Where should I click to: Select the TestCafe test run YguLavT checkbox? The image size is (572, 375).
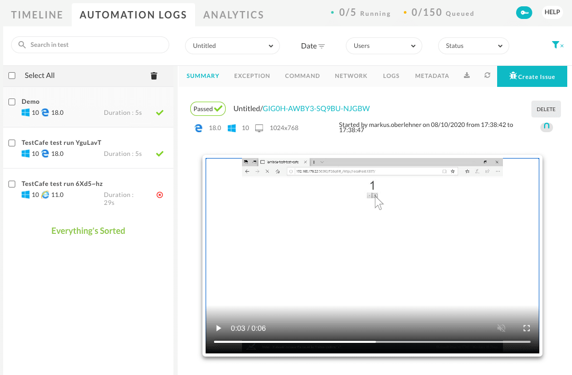[12, 143]
